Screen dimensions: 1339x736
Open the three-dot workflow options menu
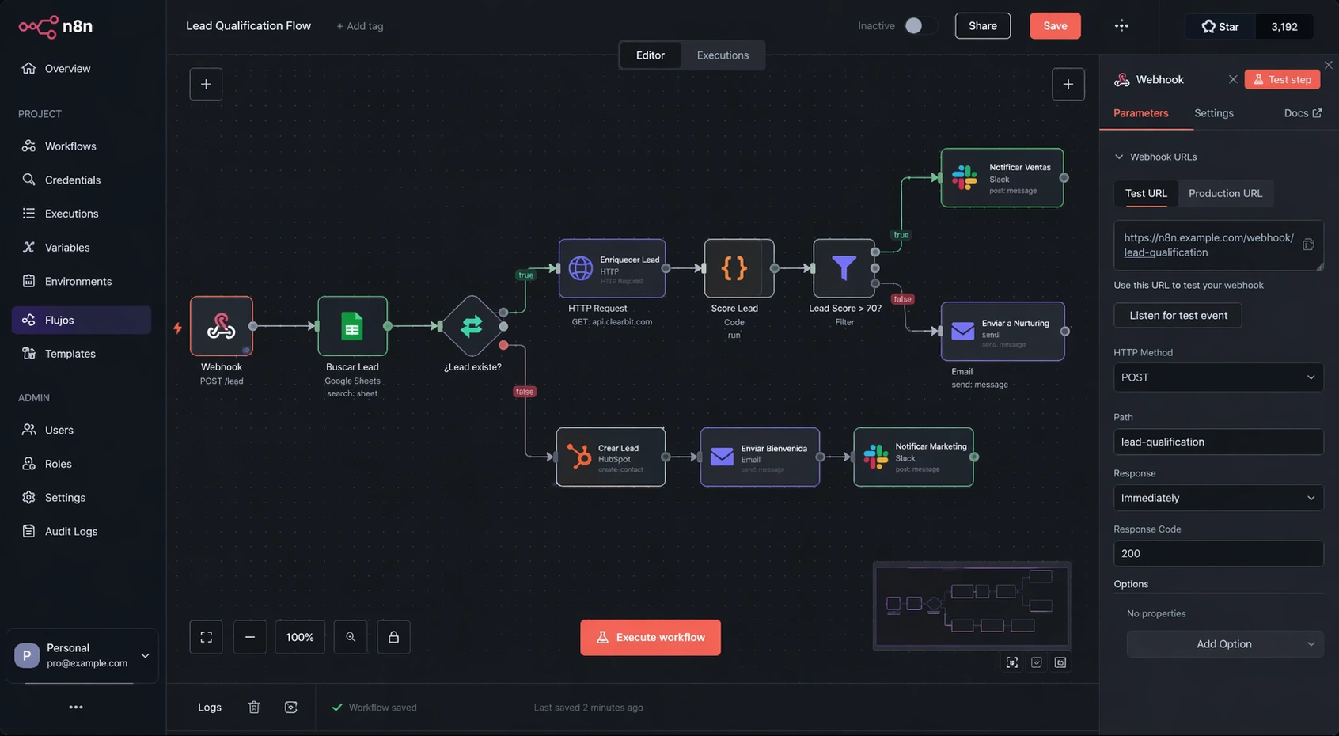point(1121,26)
